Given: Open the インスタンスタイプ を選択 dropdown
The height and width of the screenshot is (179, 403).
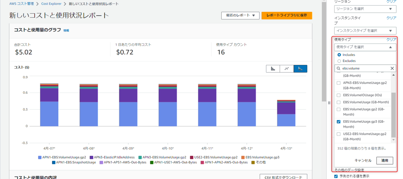Looking at the screenshot, I should pos(365,30).
